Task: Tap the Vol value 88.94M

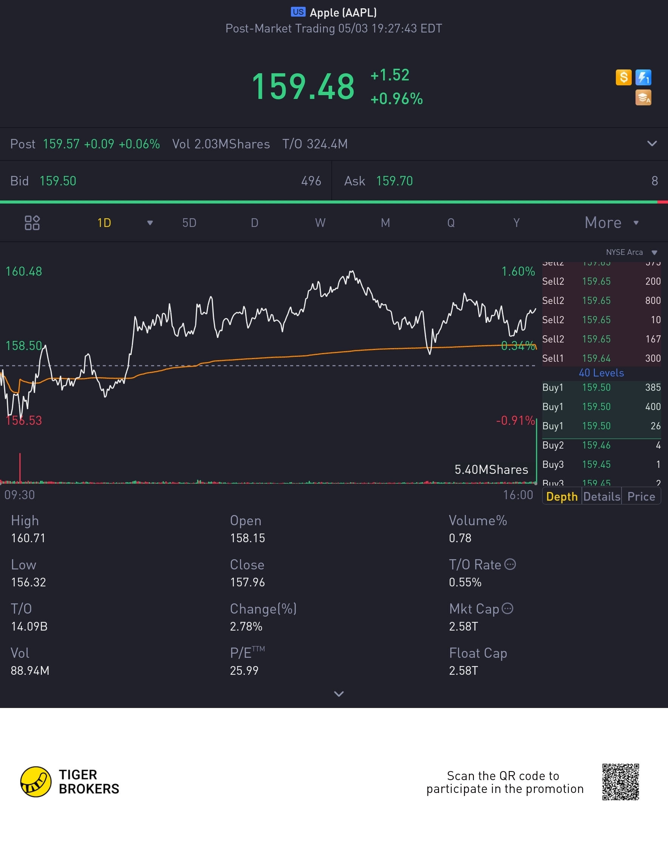Action: click(x=30, y=671)
